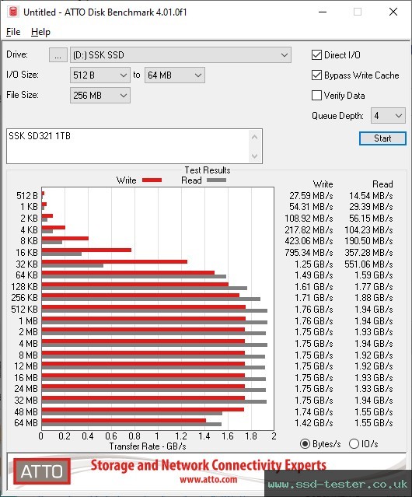Open the www.atto.com link
Viewport: 412px width, 497px height.
(208, 480)
